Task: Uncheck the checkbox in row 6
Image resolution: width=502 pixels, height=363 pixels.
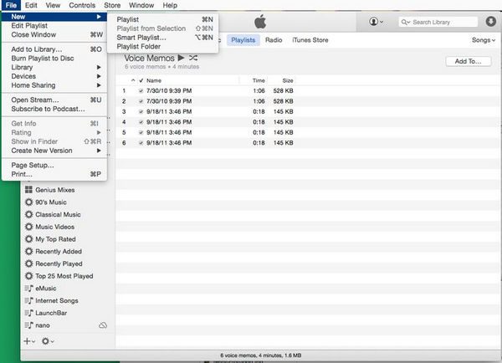Action: point(141,143)
